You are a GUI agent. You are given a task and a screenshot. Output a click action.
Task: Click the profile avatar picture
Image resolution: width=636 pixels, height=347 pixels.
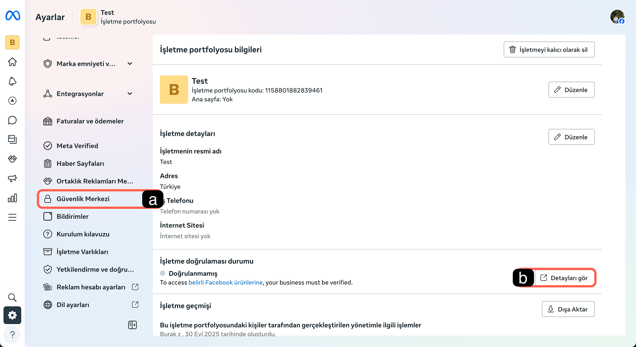pos(617,17)
